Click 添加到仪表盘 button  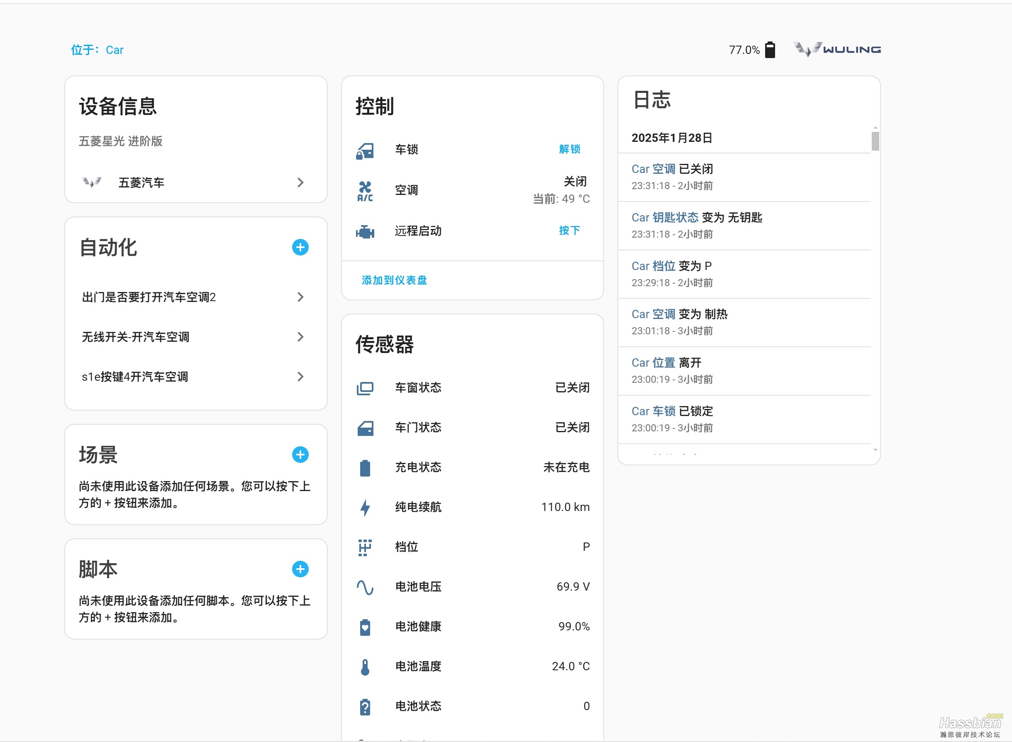point(394,280)
